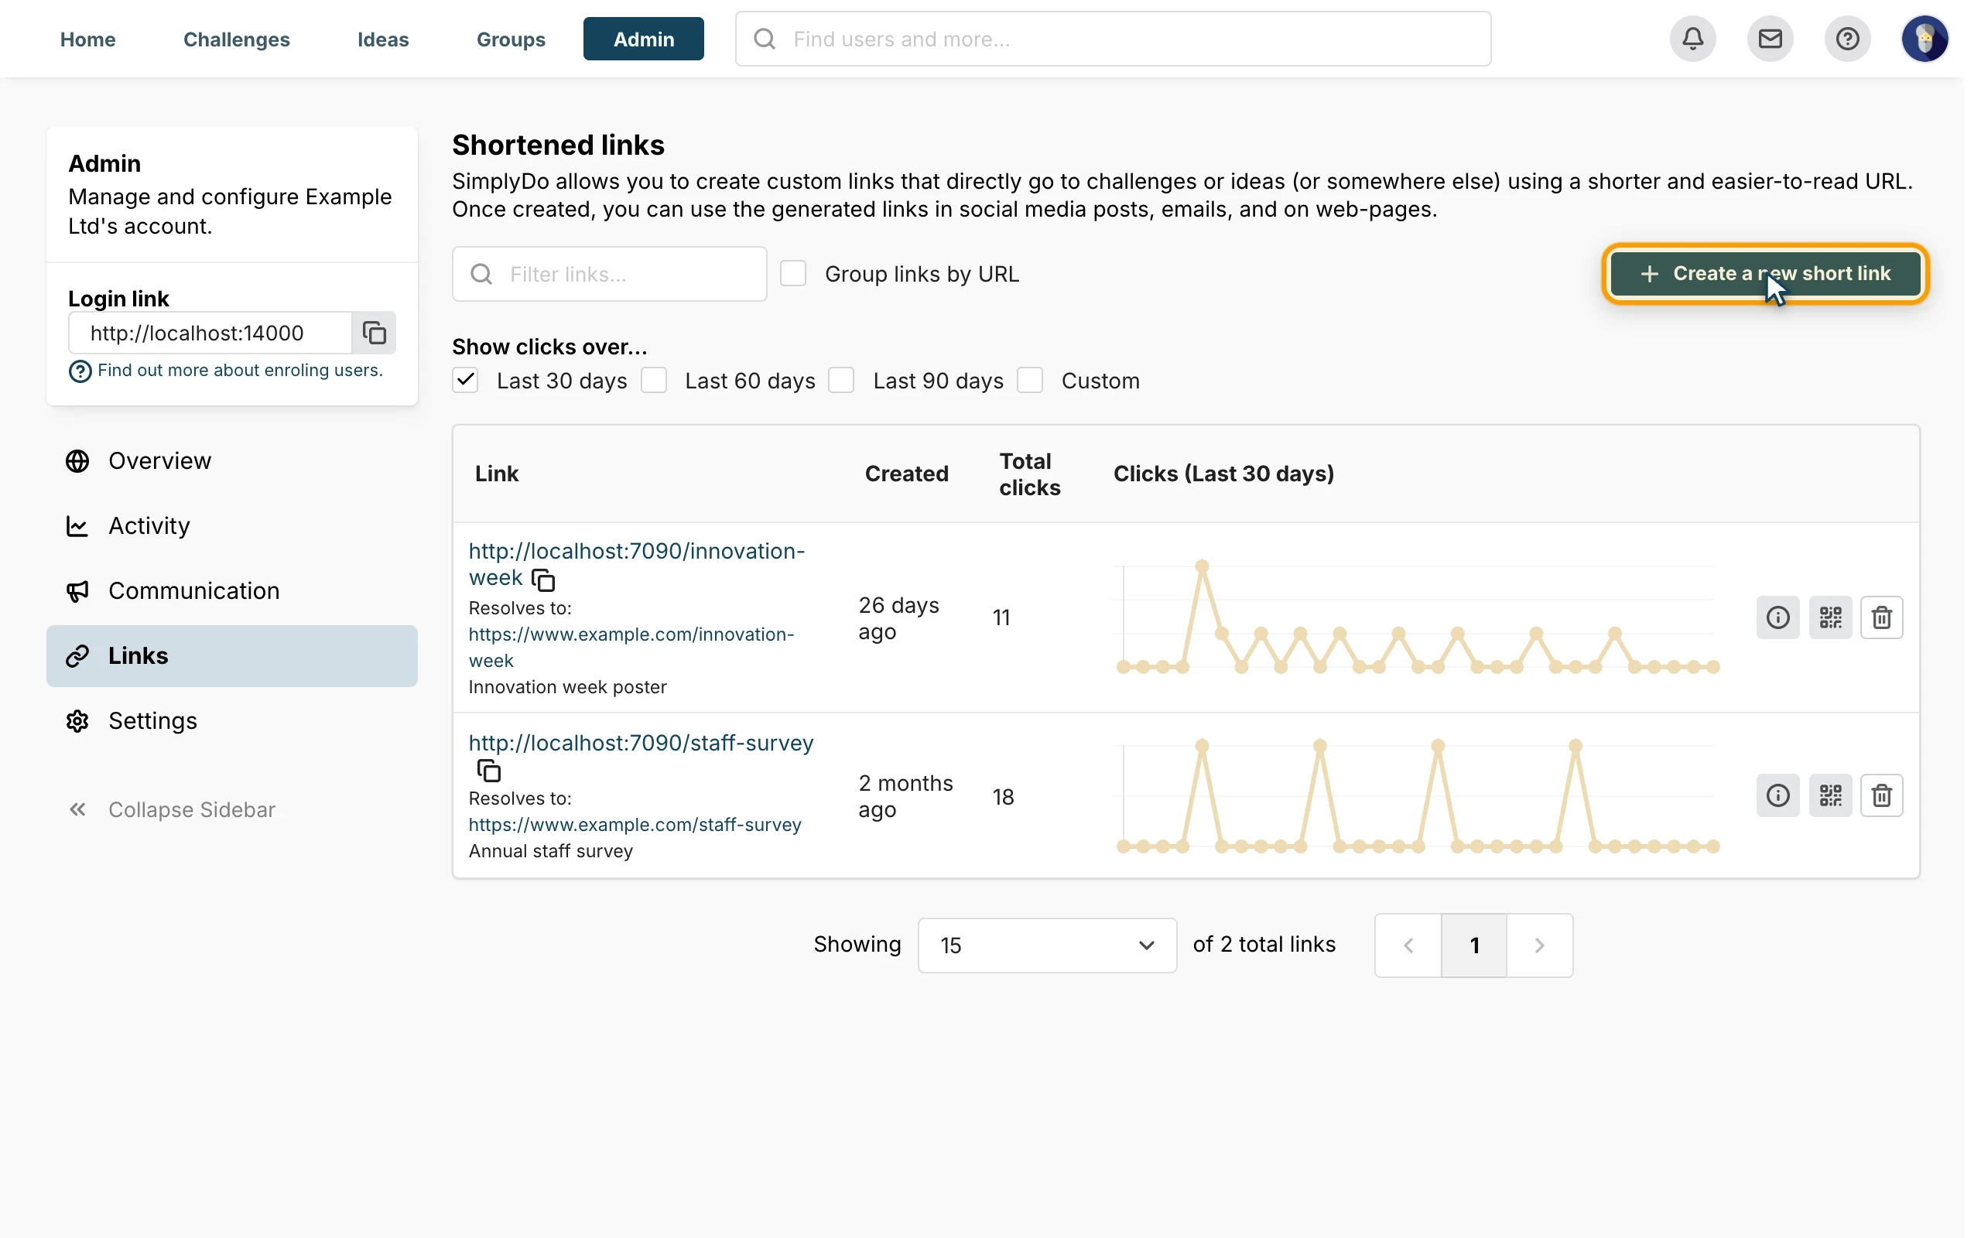Copy the staff-survey short link
The width and height of the screenshot is (1981, 1238).
pos(489,771)
